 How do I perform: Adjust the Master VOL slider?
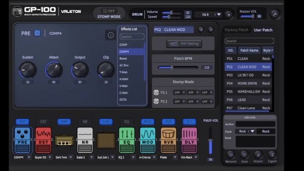[247, 17]
